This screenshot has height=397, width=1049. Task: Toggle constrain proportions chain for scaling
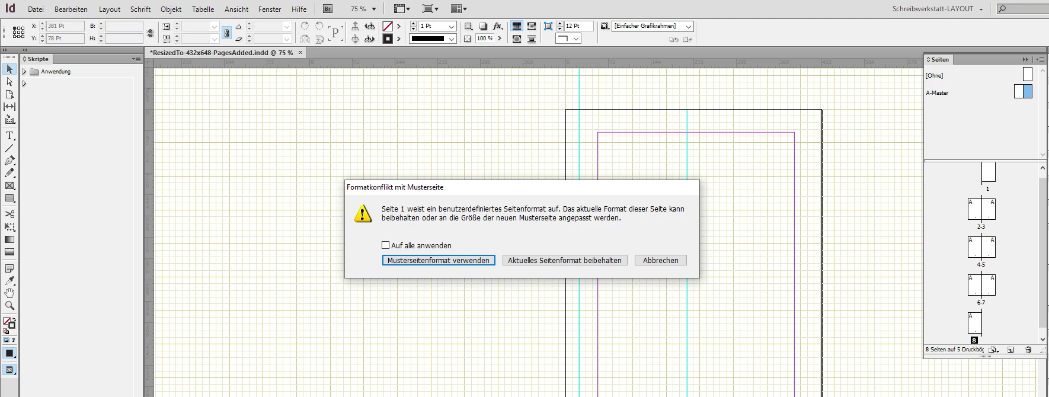pos(226,33)
